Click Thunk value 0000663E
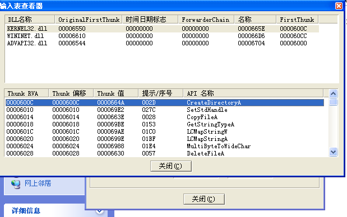347x217 pixels. coord(110,117)
